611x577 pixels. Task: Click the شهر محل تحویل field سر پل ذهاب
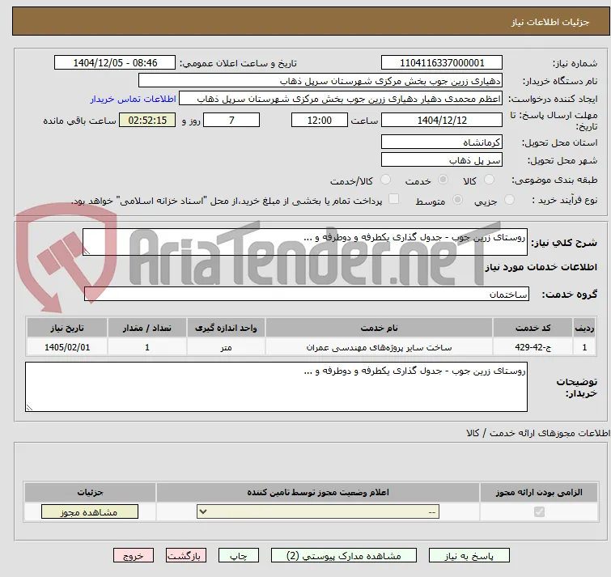tap(442, 160)
